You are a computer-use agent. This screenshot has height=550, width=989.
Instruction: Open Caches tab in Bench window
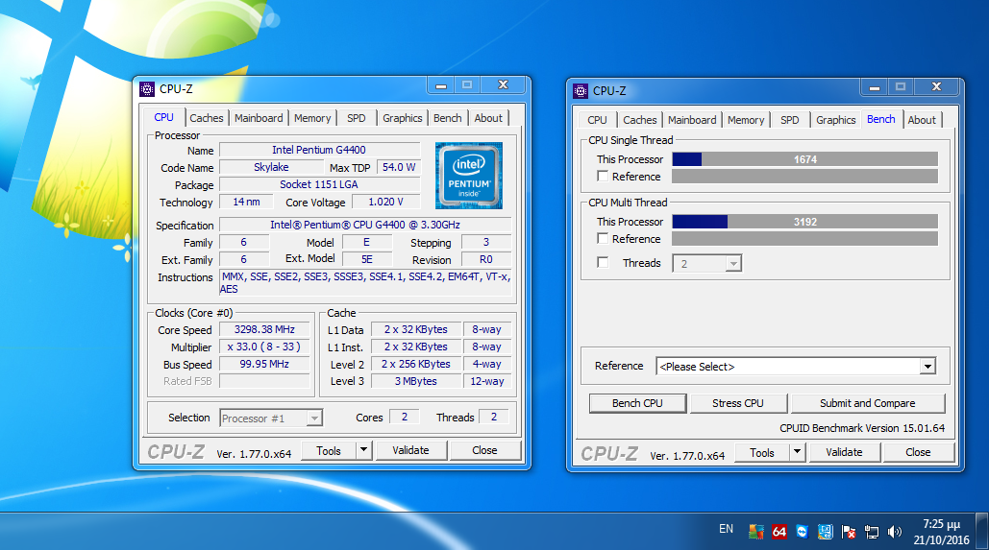(x=639, y=120)
